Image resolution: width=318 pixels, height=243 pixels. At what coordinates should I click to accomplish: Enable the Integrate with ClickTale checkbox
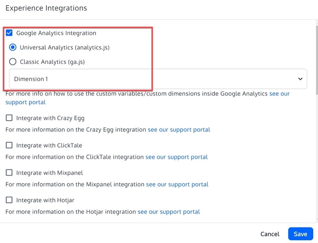9,145
